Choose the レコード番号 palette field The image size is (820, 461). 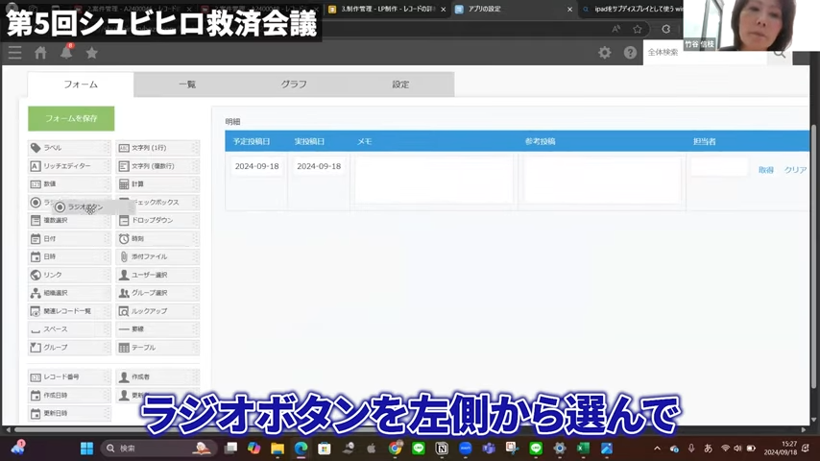pyautogui.click(x=69, y=376)
